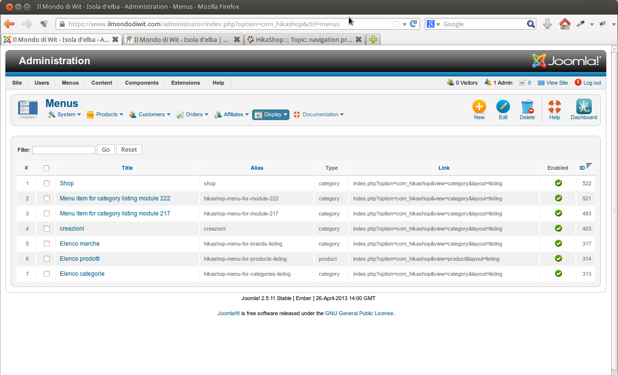Toggle enabled status for creazioni row

pos(558,228)
